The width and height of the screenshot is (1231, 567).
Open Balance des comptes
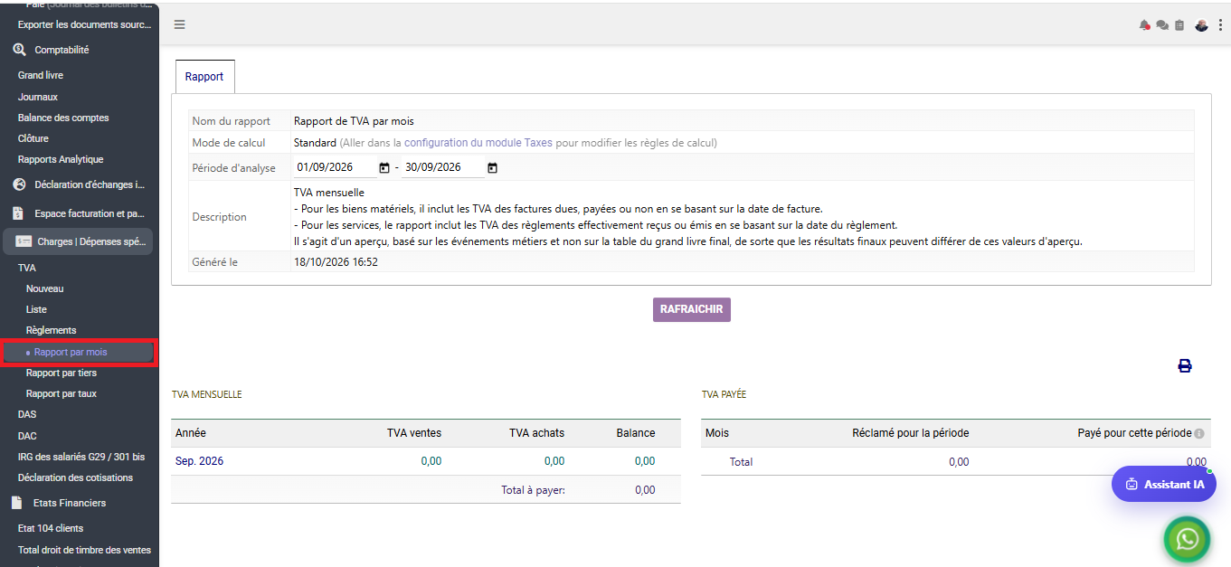(63, 118)
